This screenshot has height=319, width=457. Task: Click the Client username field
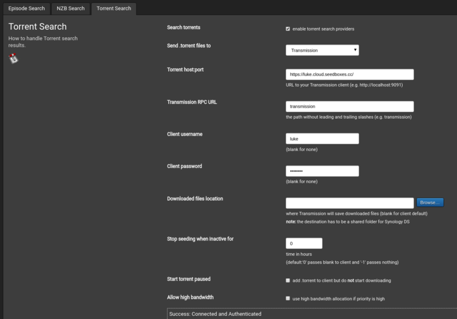[322, 139]
